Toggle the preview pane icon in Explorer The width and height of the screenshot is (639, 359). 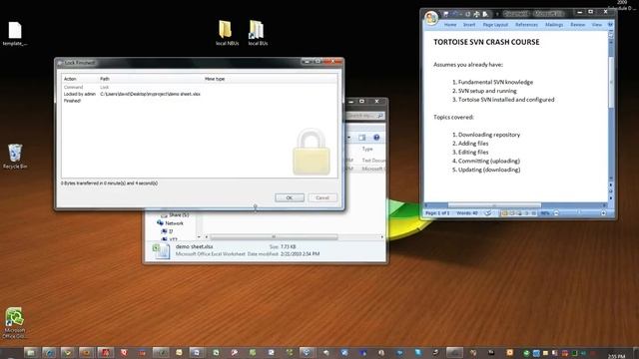[x=361, y=138]
